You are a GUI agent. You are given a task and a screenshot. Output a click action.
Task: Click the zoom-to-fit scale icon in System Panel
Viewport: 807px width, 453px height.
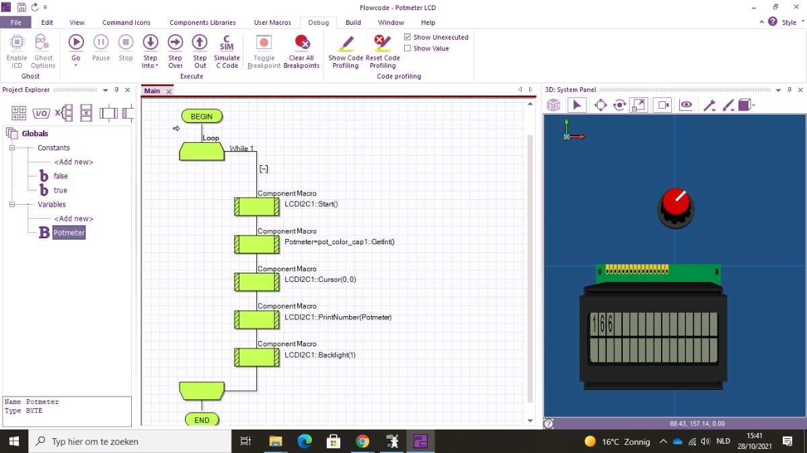click(639, 105)
